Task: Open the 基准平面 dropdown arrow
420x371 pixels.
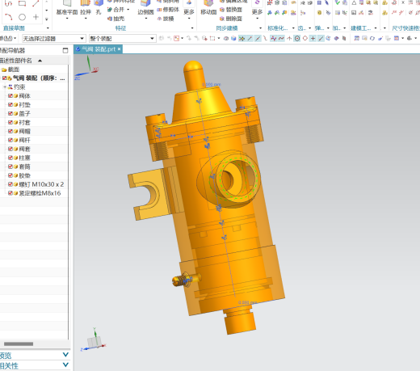Action: pos(67,19)
